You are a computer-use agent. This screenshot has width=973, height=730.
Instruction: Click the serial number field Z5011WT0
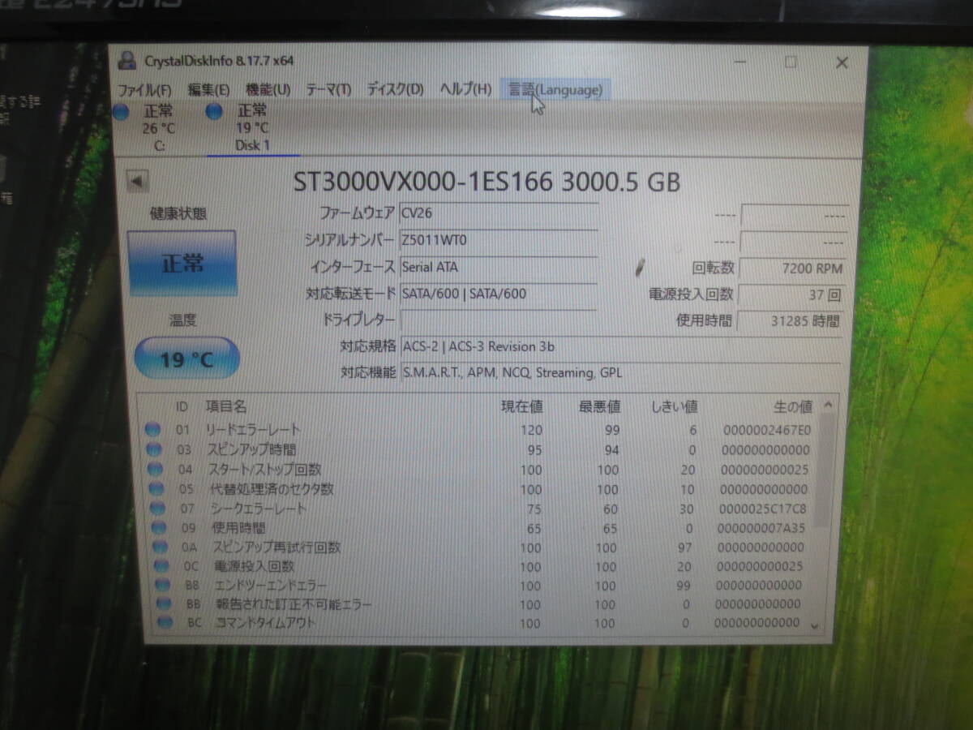pos(498,240)
